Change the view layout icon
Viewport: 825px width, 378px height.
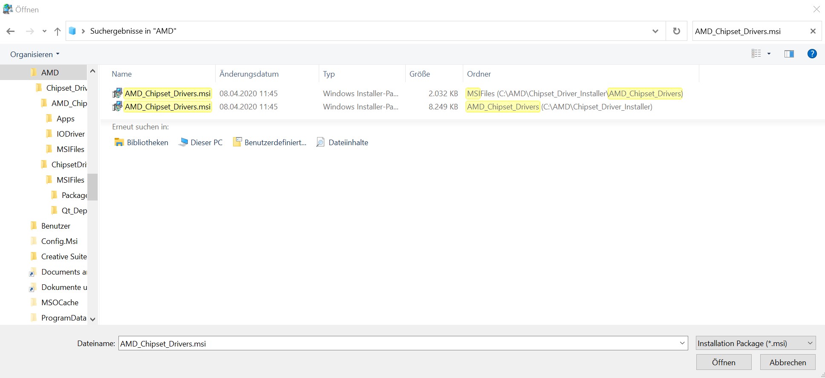tap(756, 54)
